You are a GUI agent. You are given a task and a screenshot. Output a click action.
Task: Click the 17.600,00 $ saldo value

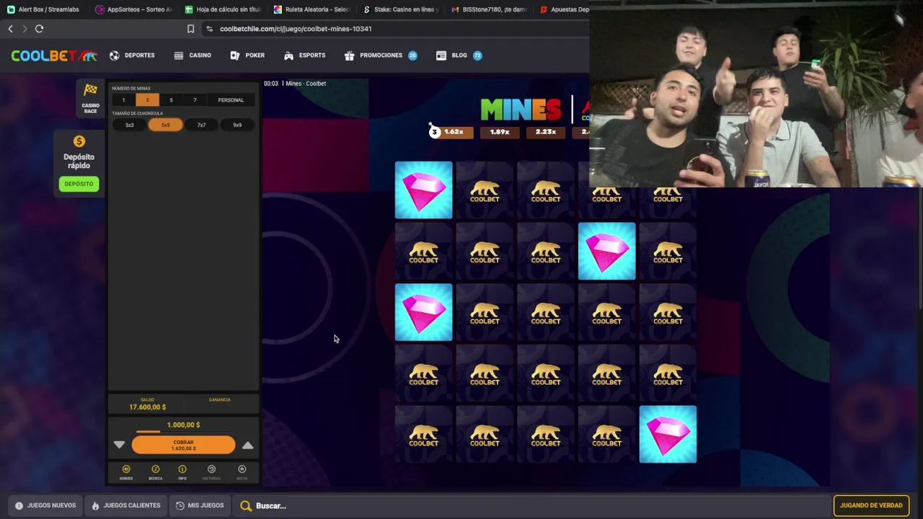(x=147, y=407)
